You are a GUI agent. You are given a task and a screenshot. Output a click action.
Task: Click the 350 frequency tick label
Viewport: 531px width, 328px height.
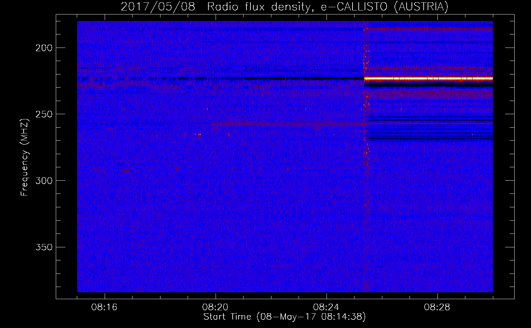[x=44, y=247]
